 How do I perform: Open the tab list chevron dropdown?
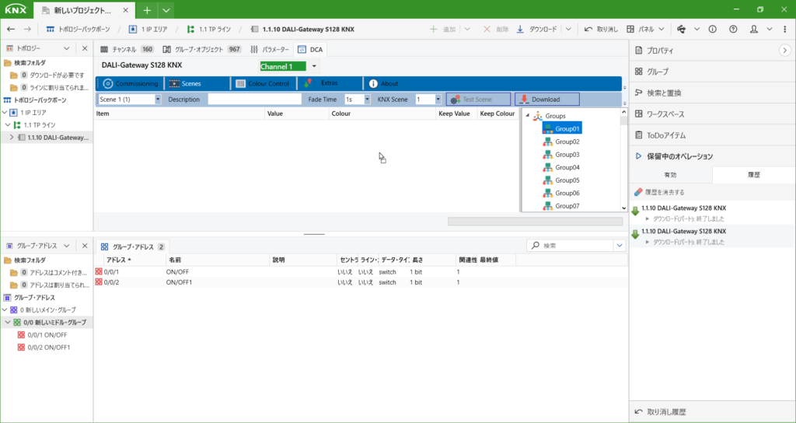tap(166, 10)
